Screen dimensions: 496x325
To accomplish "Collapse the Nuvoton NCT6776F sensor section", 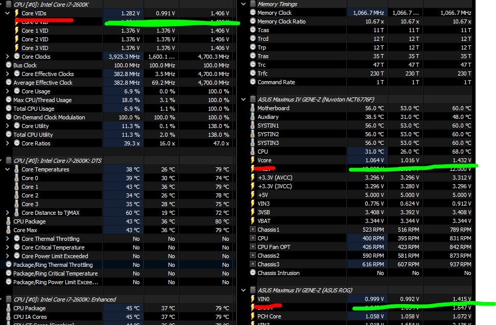I will (243, 99).
